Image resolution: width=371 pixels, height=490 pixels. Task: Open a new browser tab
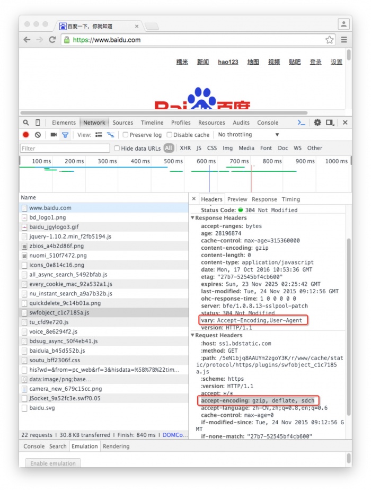coord(152,27)
